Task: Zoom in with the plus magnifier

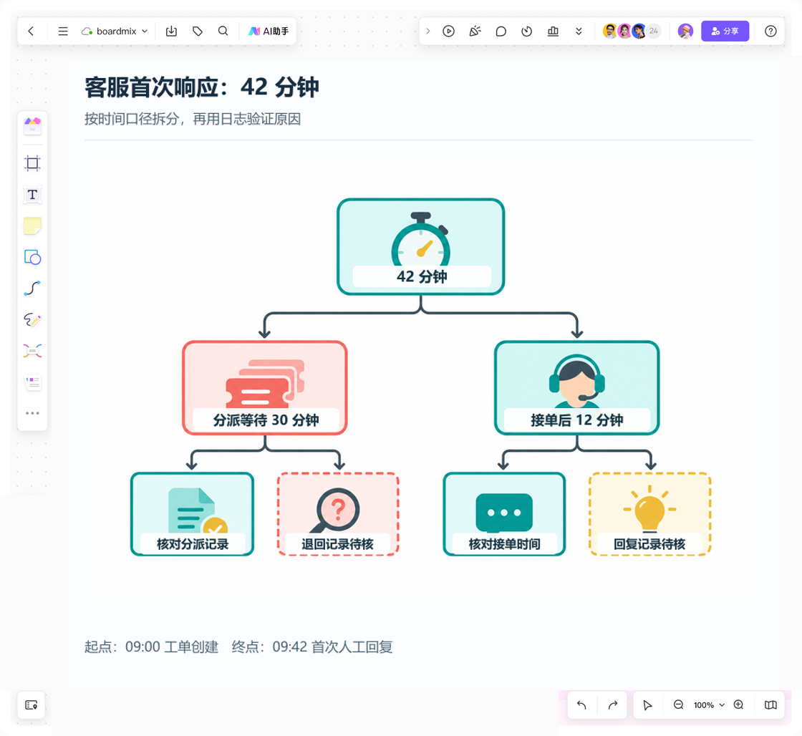Action: pos(738,704)
